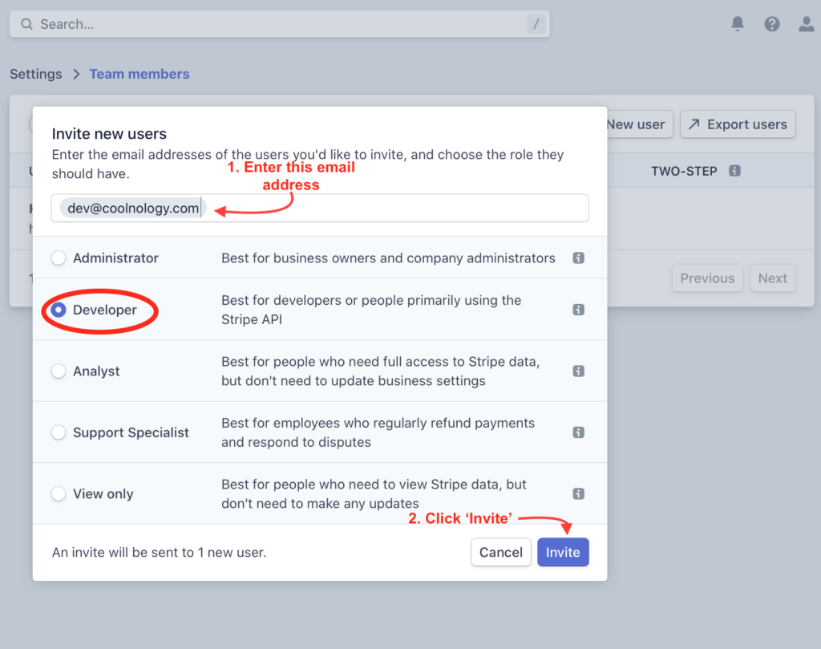
Task: Open the help question mark icon
Action: (x=772, y=24)
